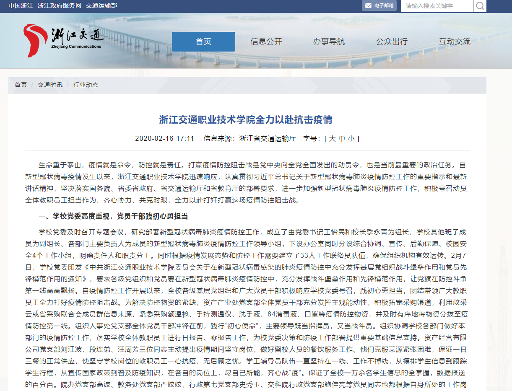Open the 信息公开 menu item

tap(266, 41)
